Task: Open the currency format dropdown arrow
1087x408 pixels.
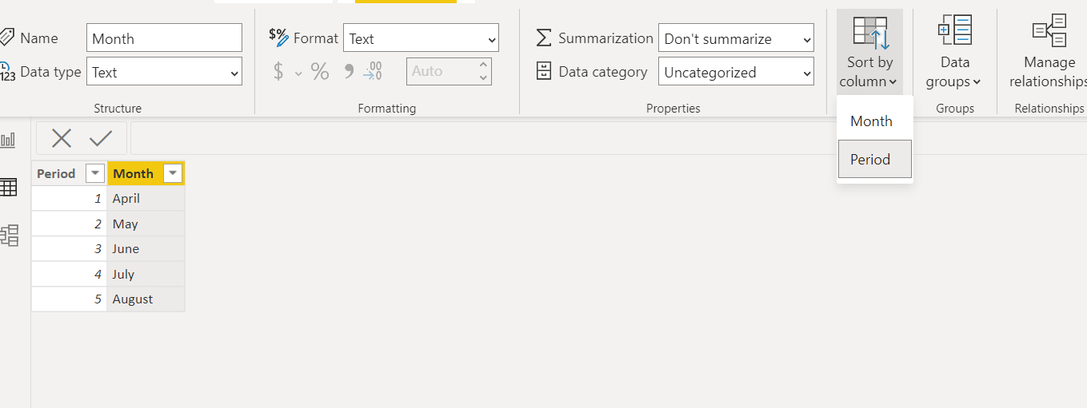Action: coord(298,73)
